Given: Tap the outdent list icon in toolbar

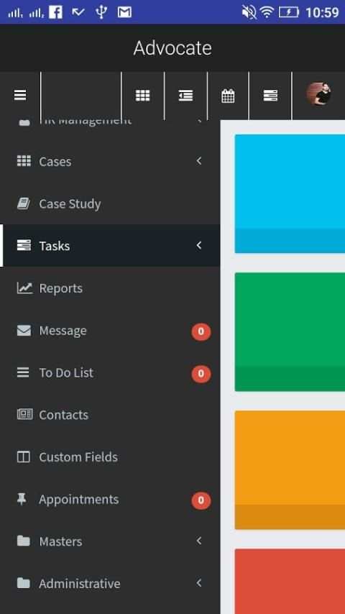Looking at the screenshot, I should tap(185, 95).
